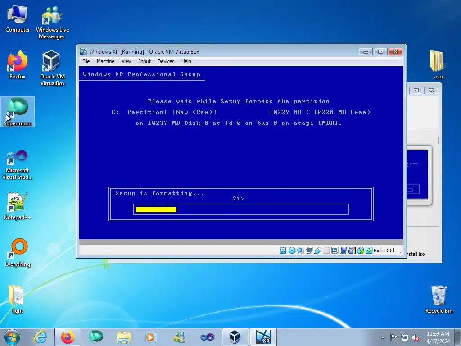
Task: Select the Microsoft Visual Studio shortcut
Action: tap(18, 165)
